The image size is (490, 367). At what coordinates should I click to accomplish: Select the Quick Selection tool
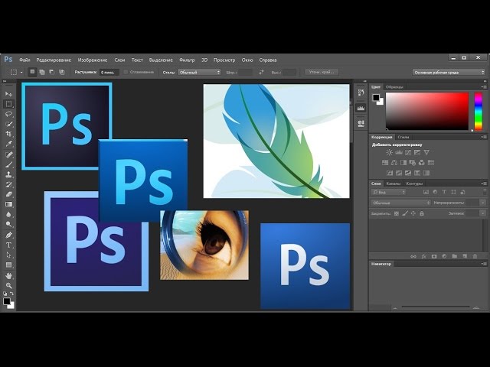[8, 124]
